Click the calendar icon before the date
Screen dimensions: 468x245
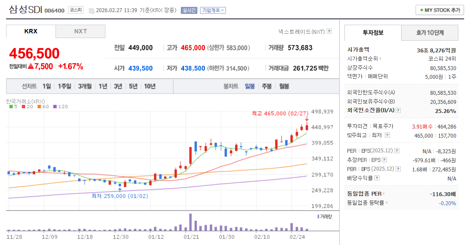pyautogui.click(x=92, y=11)
